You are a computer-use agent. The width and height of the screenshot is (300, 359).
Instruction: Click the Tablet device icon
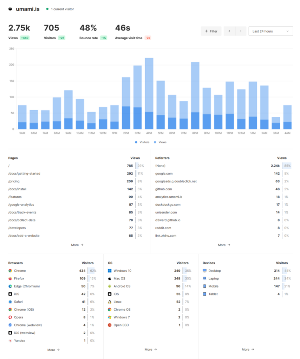(204, 294)
